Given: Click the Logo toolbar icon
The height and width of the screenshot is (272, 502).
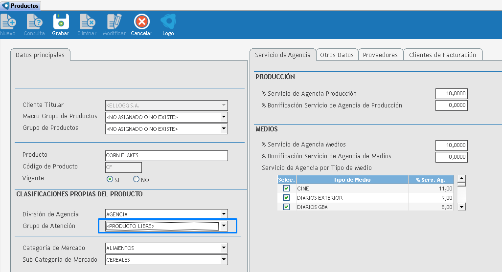Looking at the screenshot, I should tap(168, 22).
